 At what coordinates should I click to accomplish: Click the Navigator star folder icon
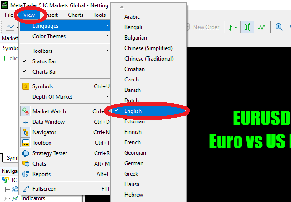[x=25, y=132]
